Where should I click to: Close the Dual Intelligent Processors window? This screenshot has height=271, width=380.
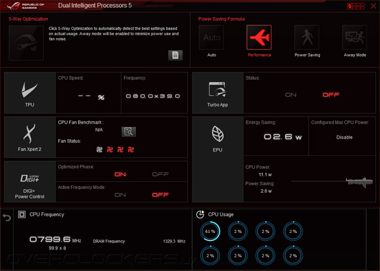pos(373,6)
